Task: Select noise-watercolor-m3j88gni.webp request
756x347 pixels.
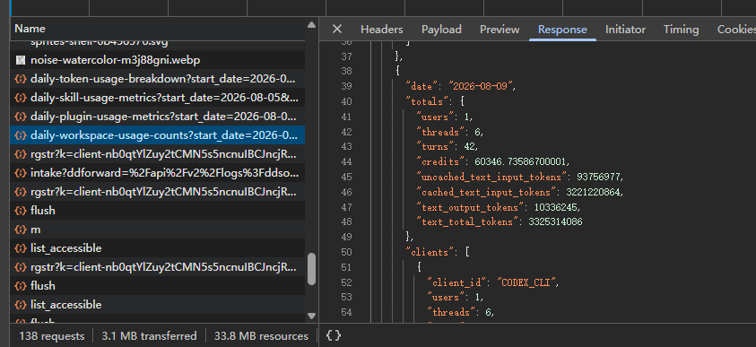Action: pyautogui.click(x=157, y=60)
